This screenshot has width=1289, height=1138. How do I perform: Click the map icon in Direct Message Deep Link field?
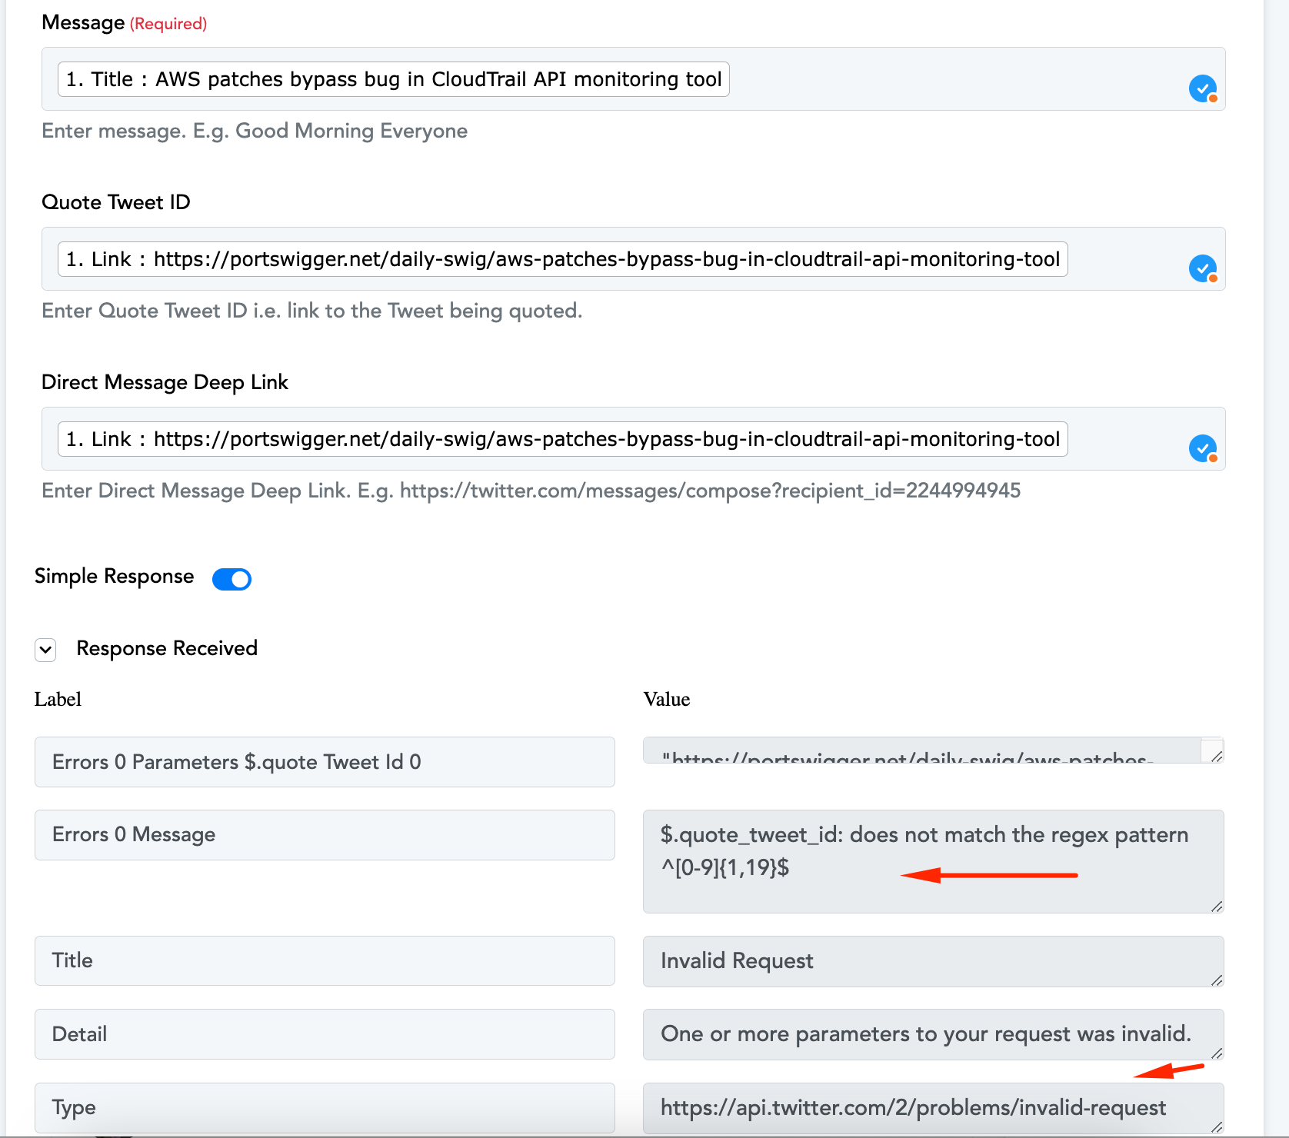pyautogui.click(x=1203, y=448)
